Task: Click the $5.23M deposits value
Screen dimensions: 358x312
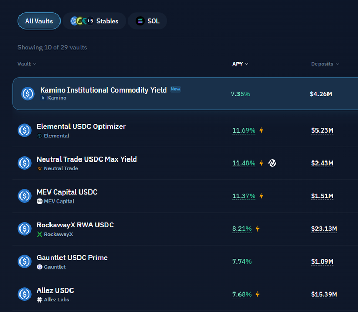Action: (x=322, y=130)
